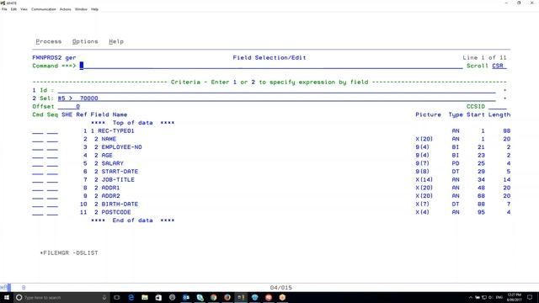This screenshot has height=303, width=539.
Task: Open the Process pull-down in File Manager
Action: tap(49, 41)
